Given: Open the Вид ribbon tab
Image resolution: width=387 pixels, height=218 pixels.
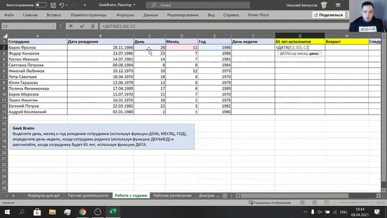Looking at the screenshot, I should click(x=211, y=15).
